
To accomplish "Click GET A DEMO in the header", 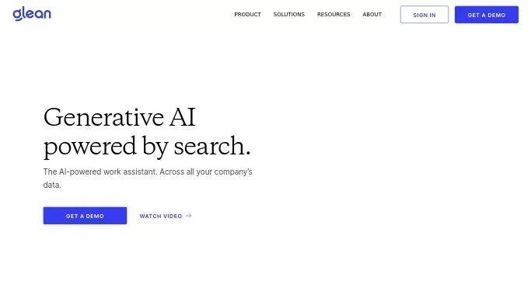I will point(487,15).
